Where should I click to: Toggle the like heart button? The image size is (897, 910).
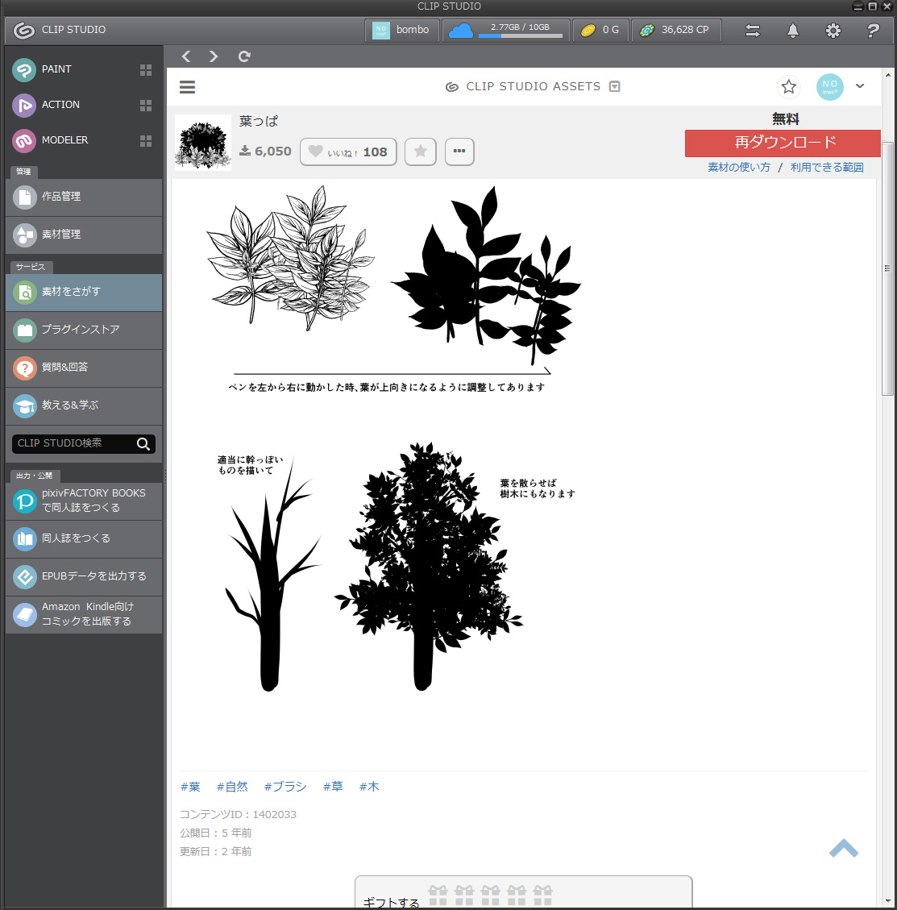tap(348, 152)
